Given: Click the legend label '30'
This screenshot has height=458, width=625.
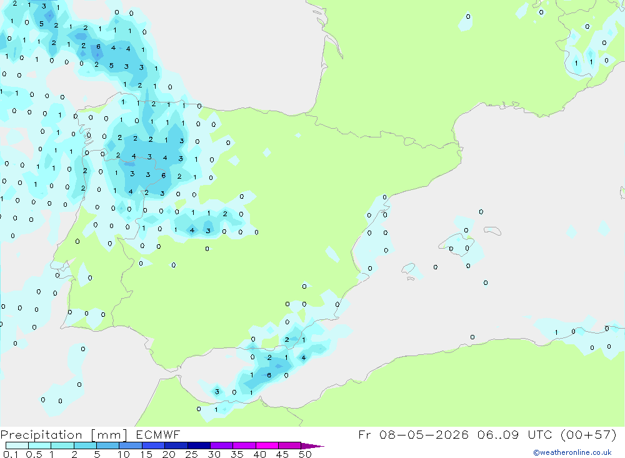Looking at the screenshot, I should tap(214, 454).
